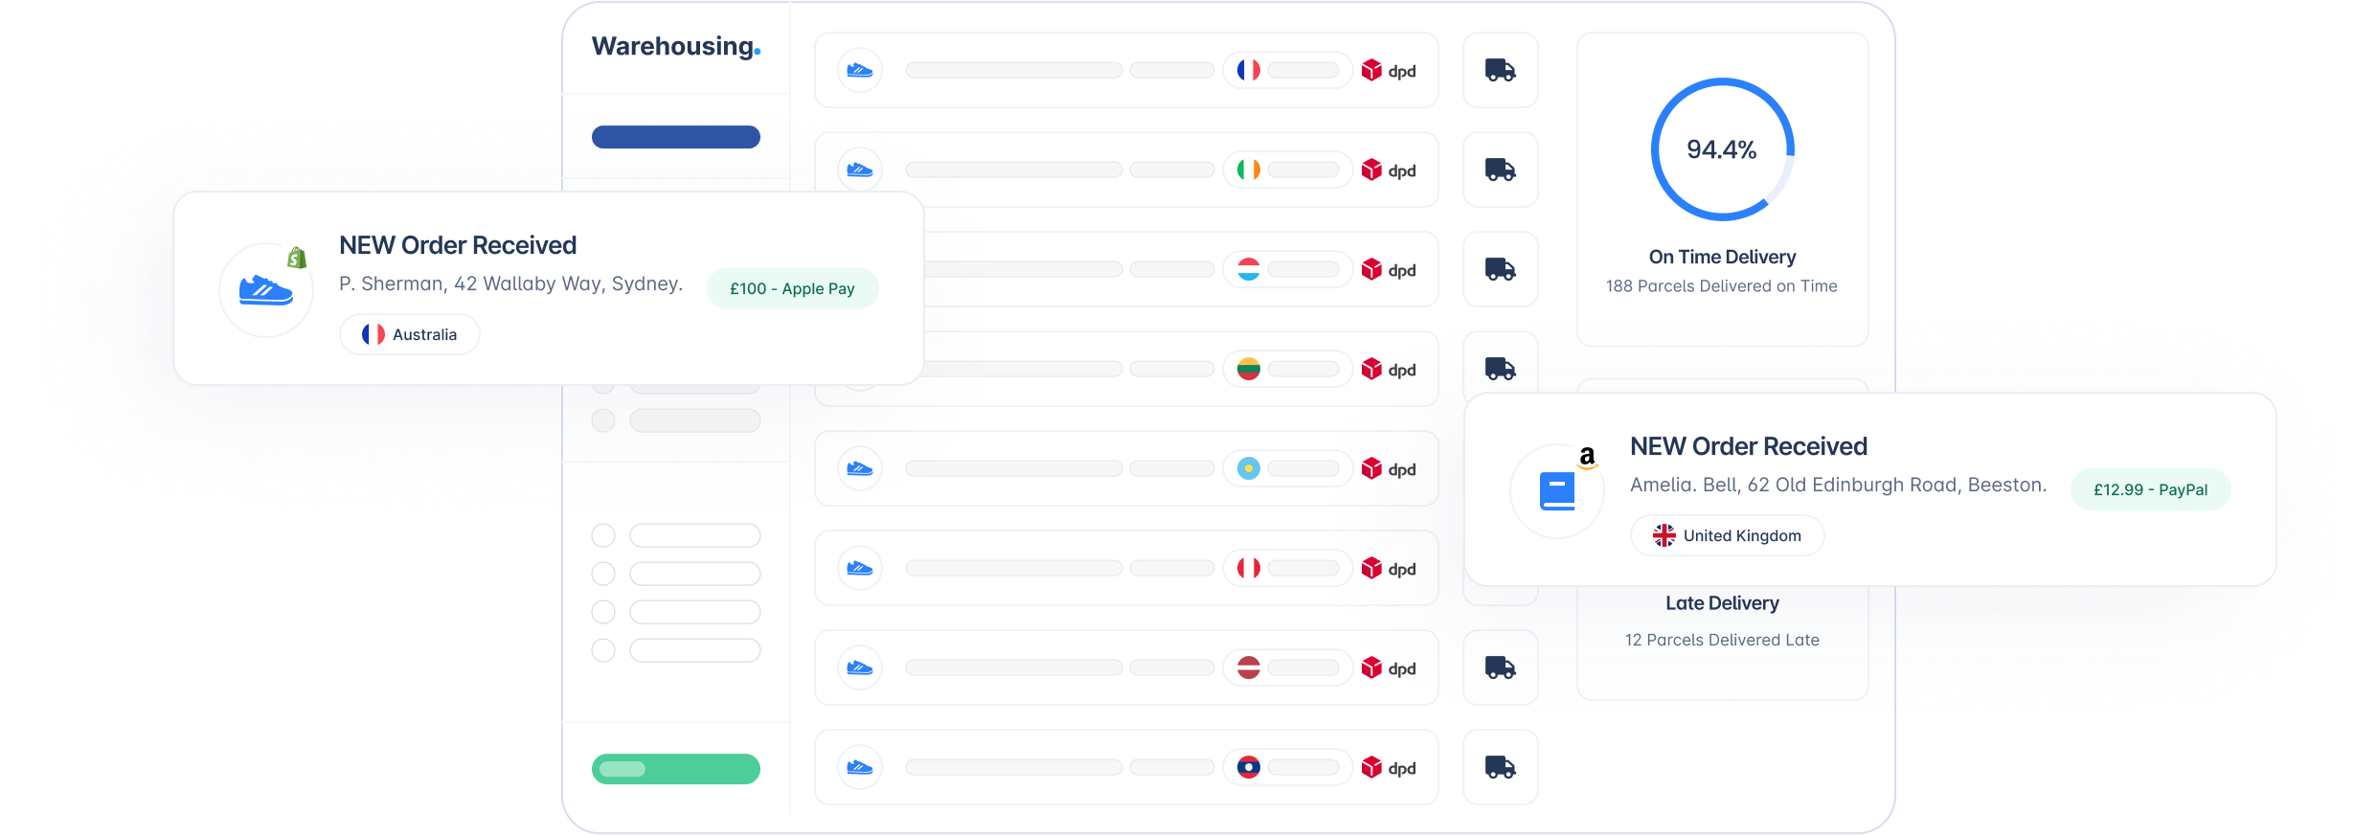This screenshot has width=2377, height=836.
Task: Open shipment truck icon in the Latvian flag row
Action: [1500, 667]
